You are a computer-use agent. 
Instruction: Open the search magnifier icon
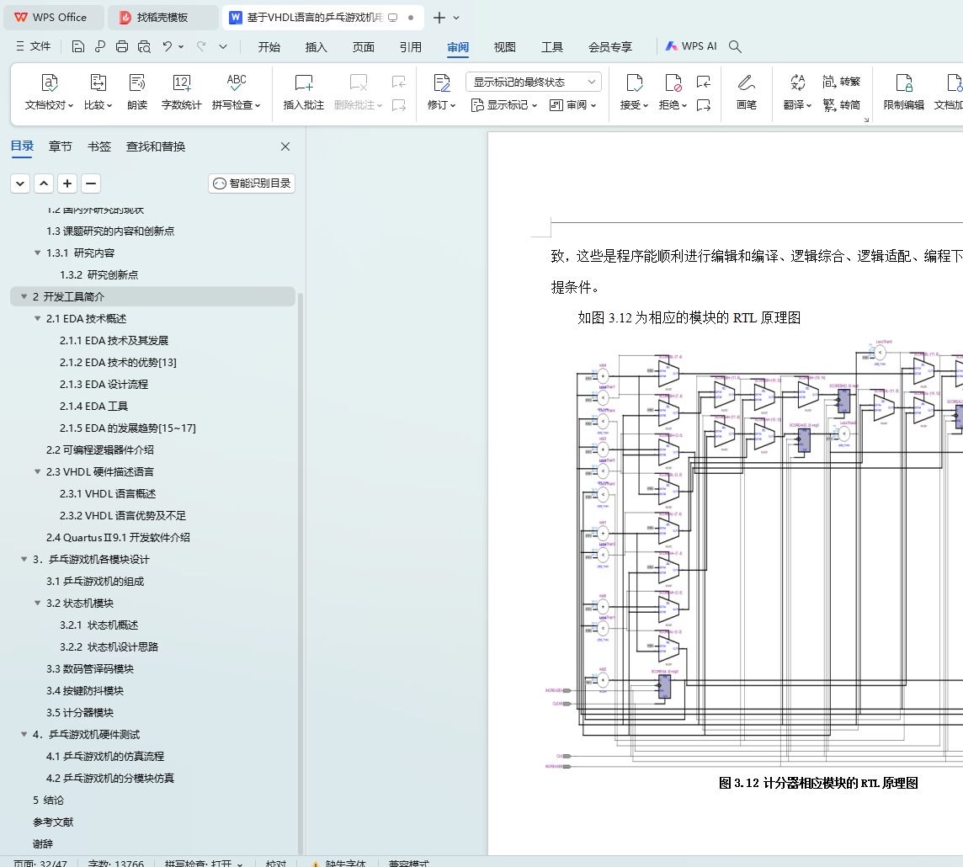coord(735,46)
